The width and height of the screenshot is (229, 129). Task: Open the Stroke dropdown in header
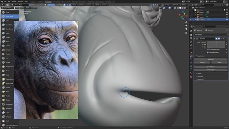tap(90, 5)
